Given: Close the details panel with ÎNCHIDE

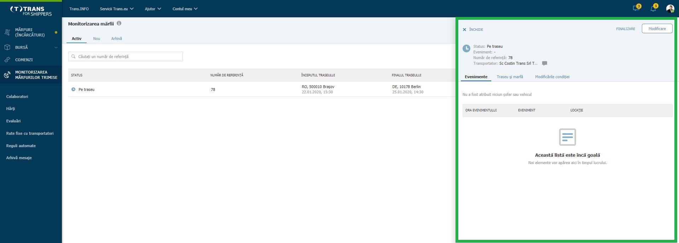Looking at the screenshot, I should [473, 29].
